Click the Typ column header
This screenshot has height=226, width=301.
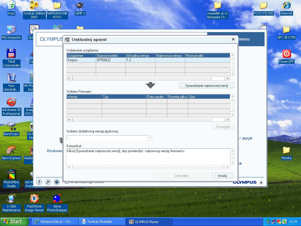124,97
